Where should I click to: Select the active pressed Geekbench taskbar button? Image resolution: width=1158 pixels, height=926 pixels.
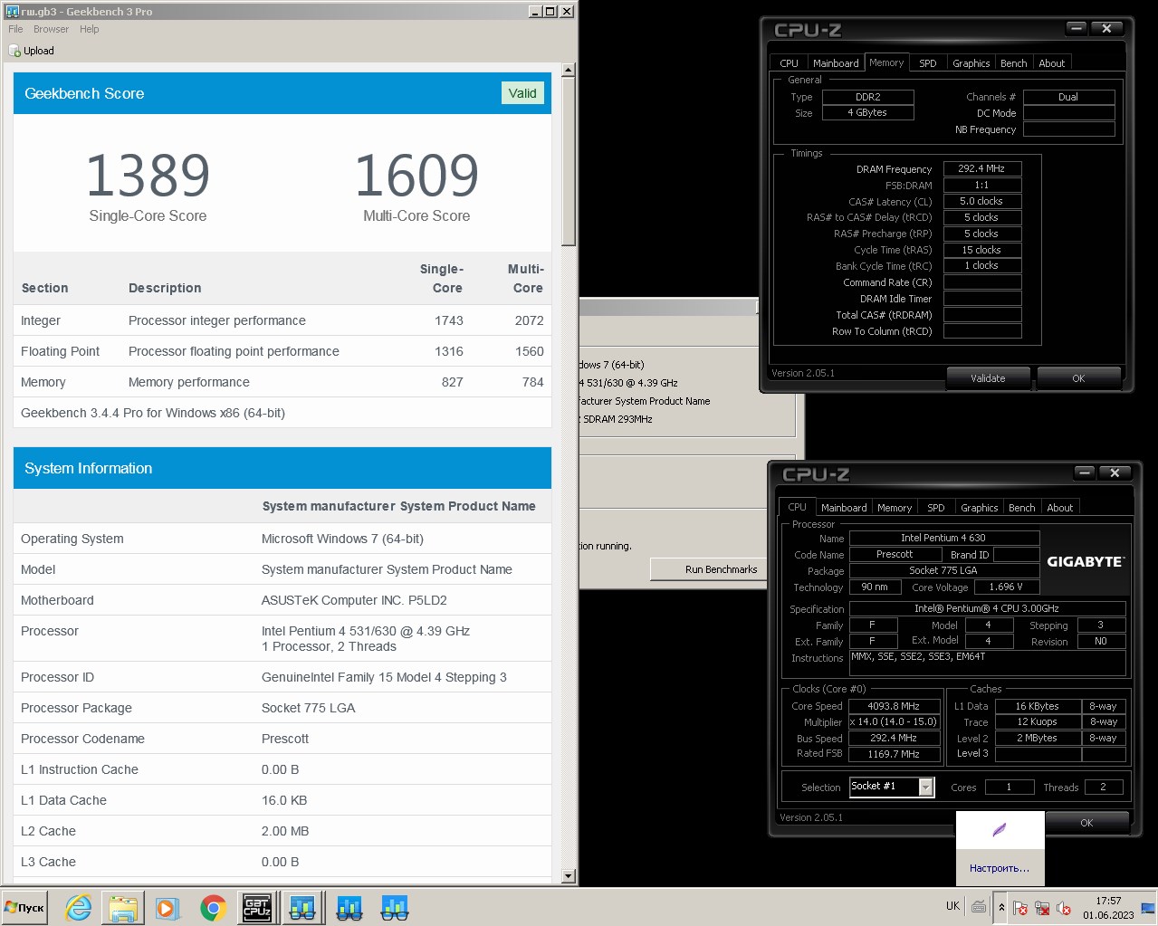click(x=302, y=907)
